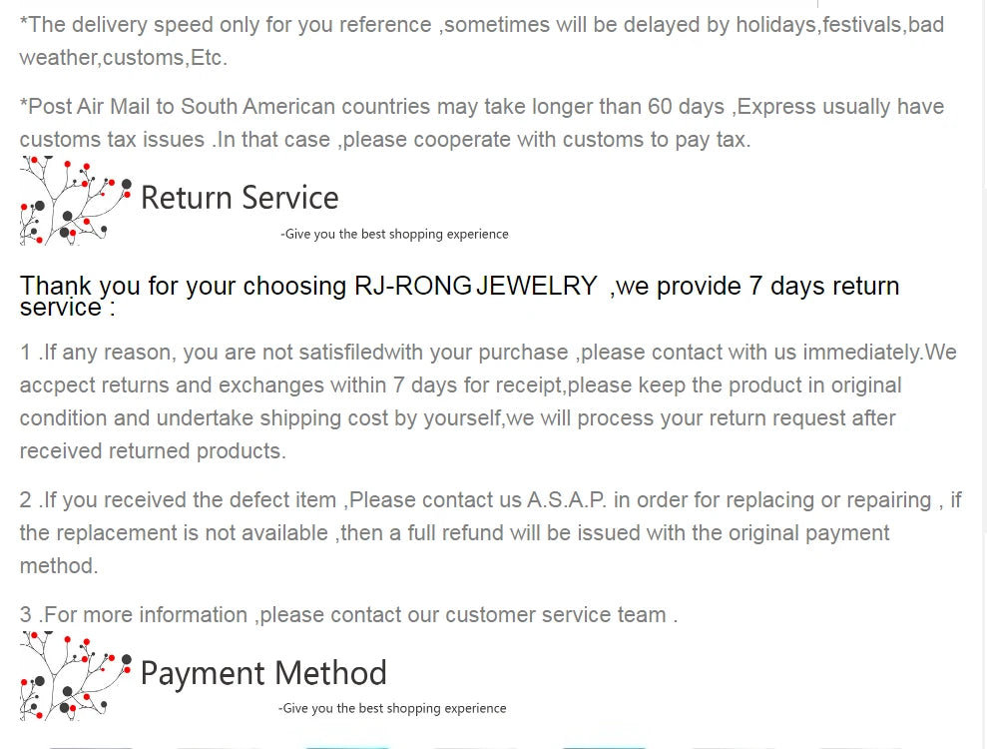The width and height of the screenshot is (987, 749).
Task: Click the RJ-RONG JEWELRY store name
Action: coord(476,287)
